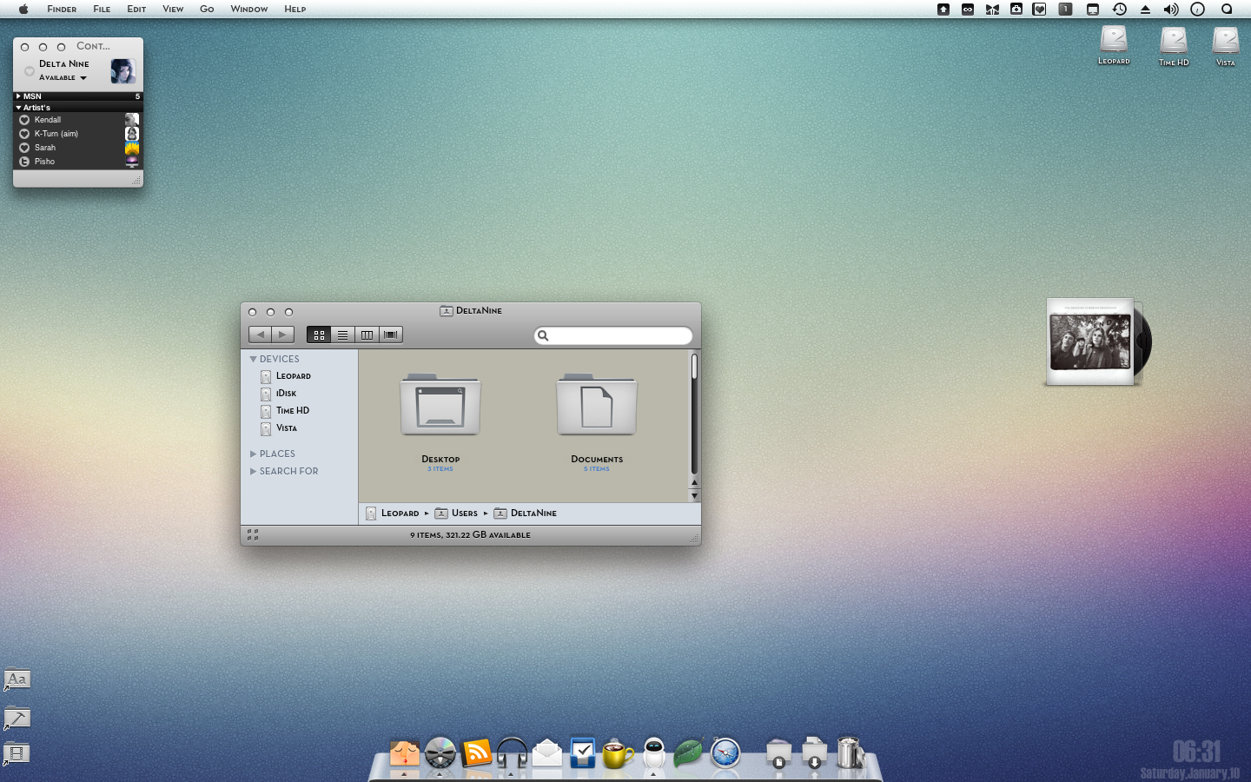Open the Edit menu
This screenshot has width=1251, height=782.
tap(136, 9)
